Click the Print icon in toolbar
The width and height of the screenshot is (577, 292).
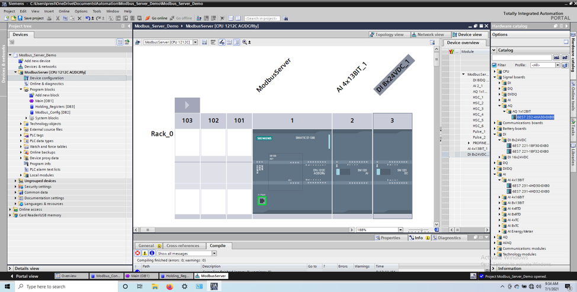click(49, 18)
